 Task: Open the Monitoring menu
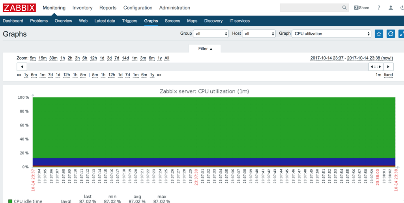(x=54, y=8)
